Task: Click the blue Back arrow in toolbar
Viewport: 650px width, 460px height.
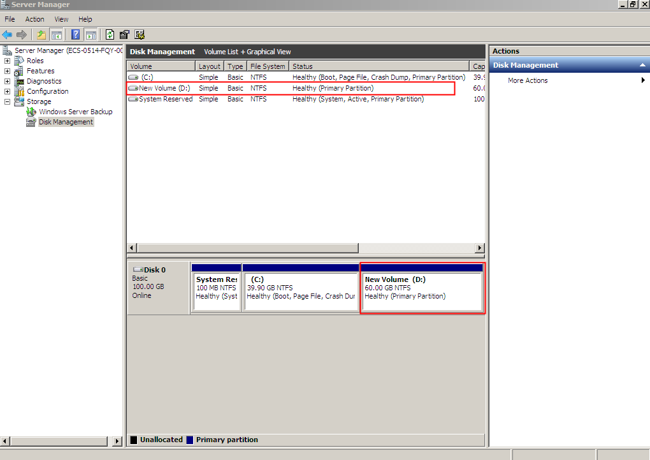Action: pyautogui.click(x=7, y=34)
